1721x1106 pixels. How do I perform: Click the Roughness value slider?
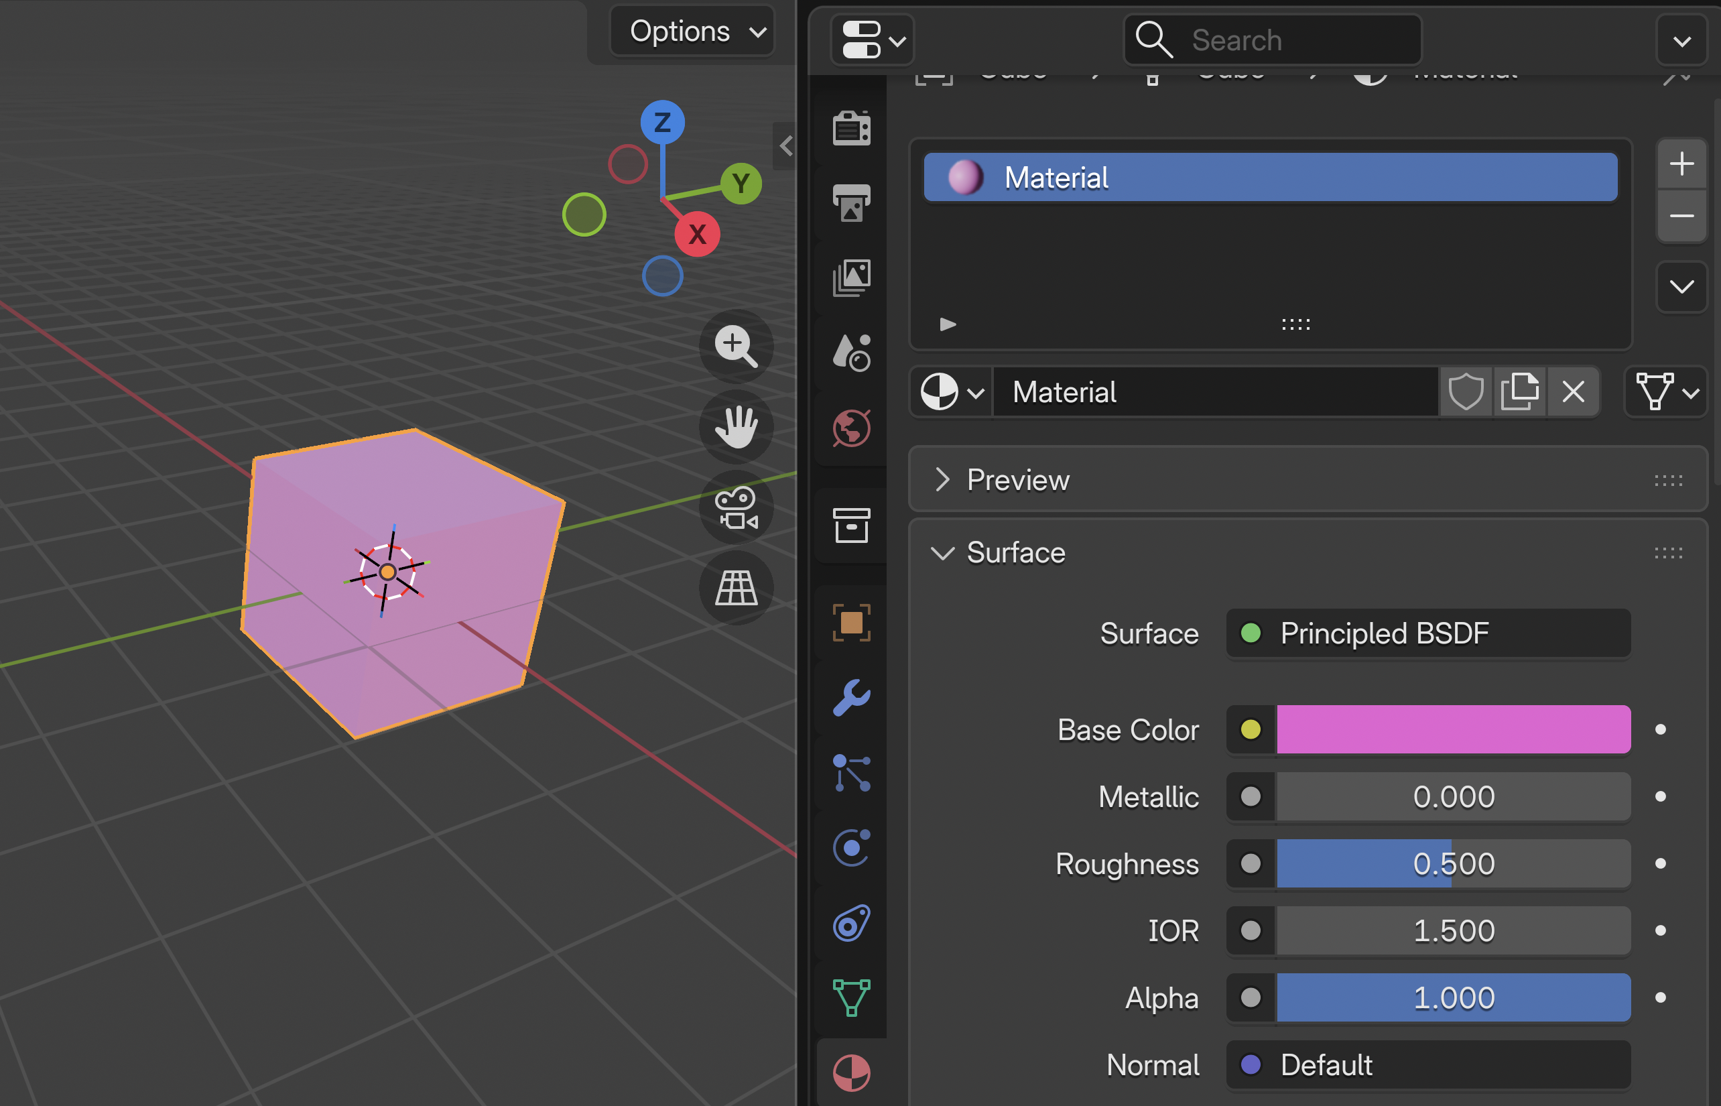1453,863
